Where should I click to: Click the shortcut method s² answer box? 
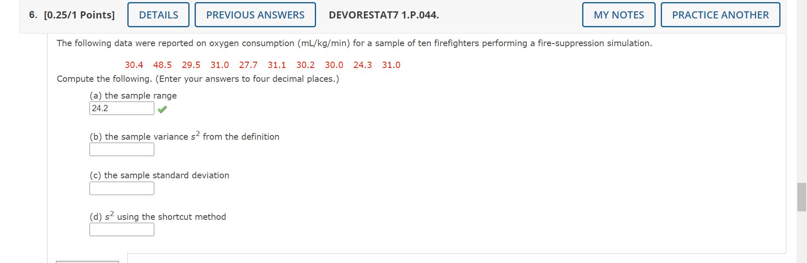[121, 229]
